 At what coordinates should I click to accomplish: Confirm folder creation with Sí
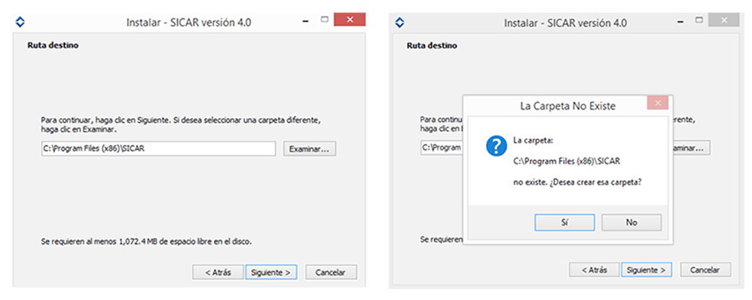pos(565,222)
